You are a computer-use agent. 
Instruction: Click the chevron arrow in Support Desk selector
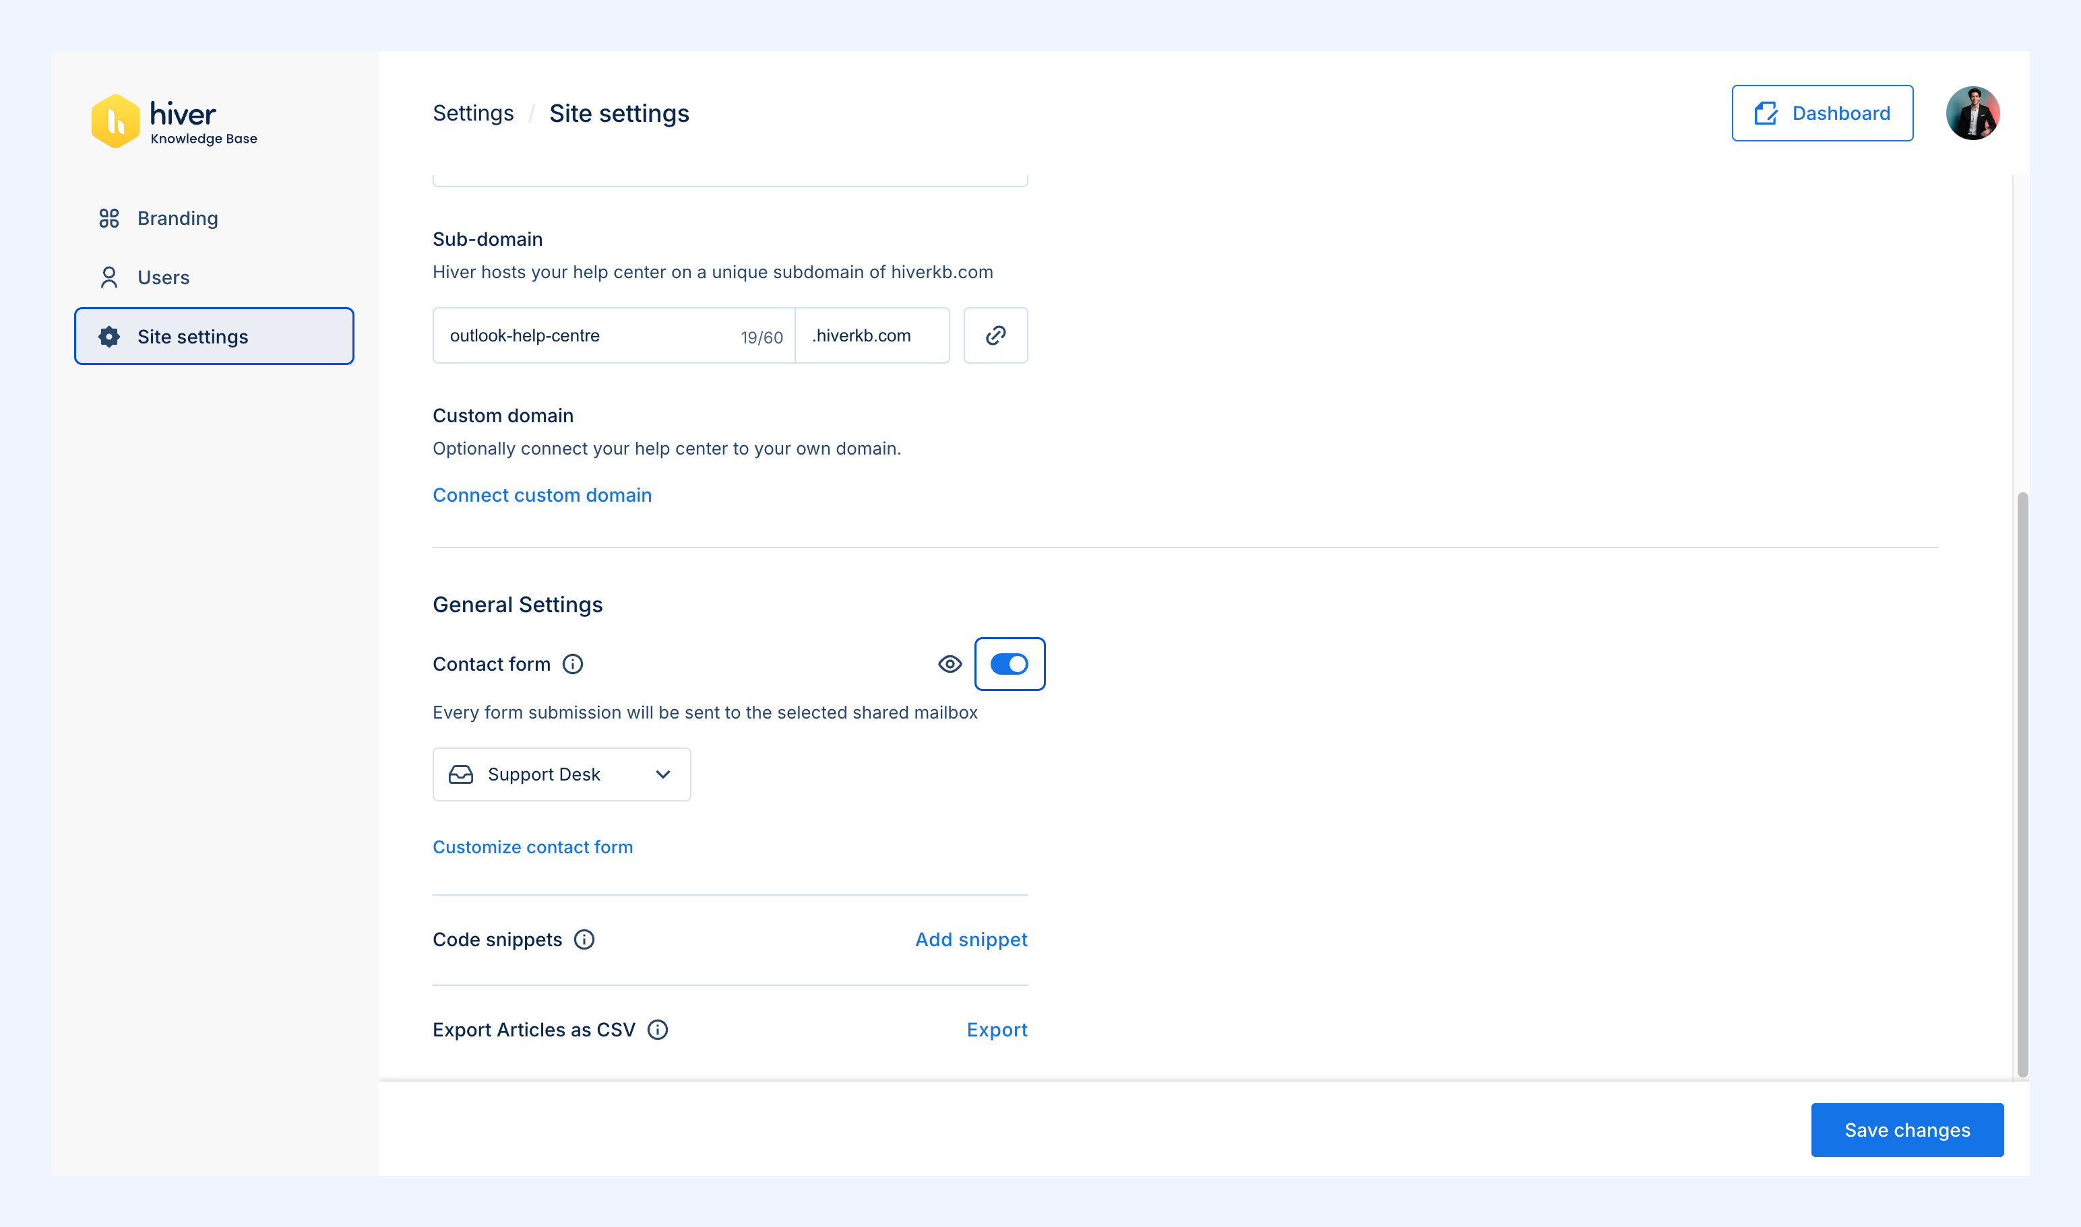pos(662,774)
